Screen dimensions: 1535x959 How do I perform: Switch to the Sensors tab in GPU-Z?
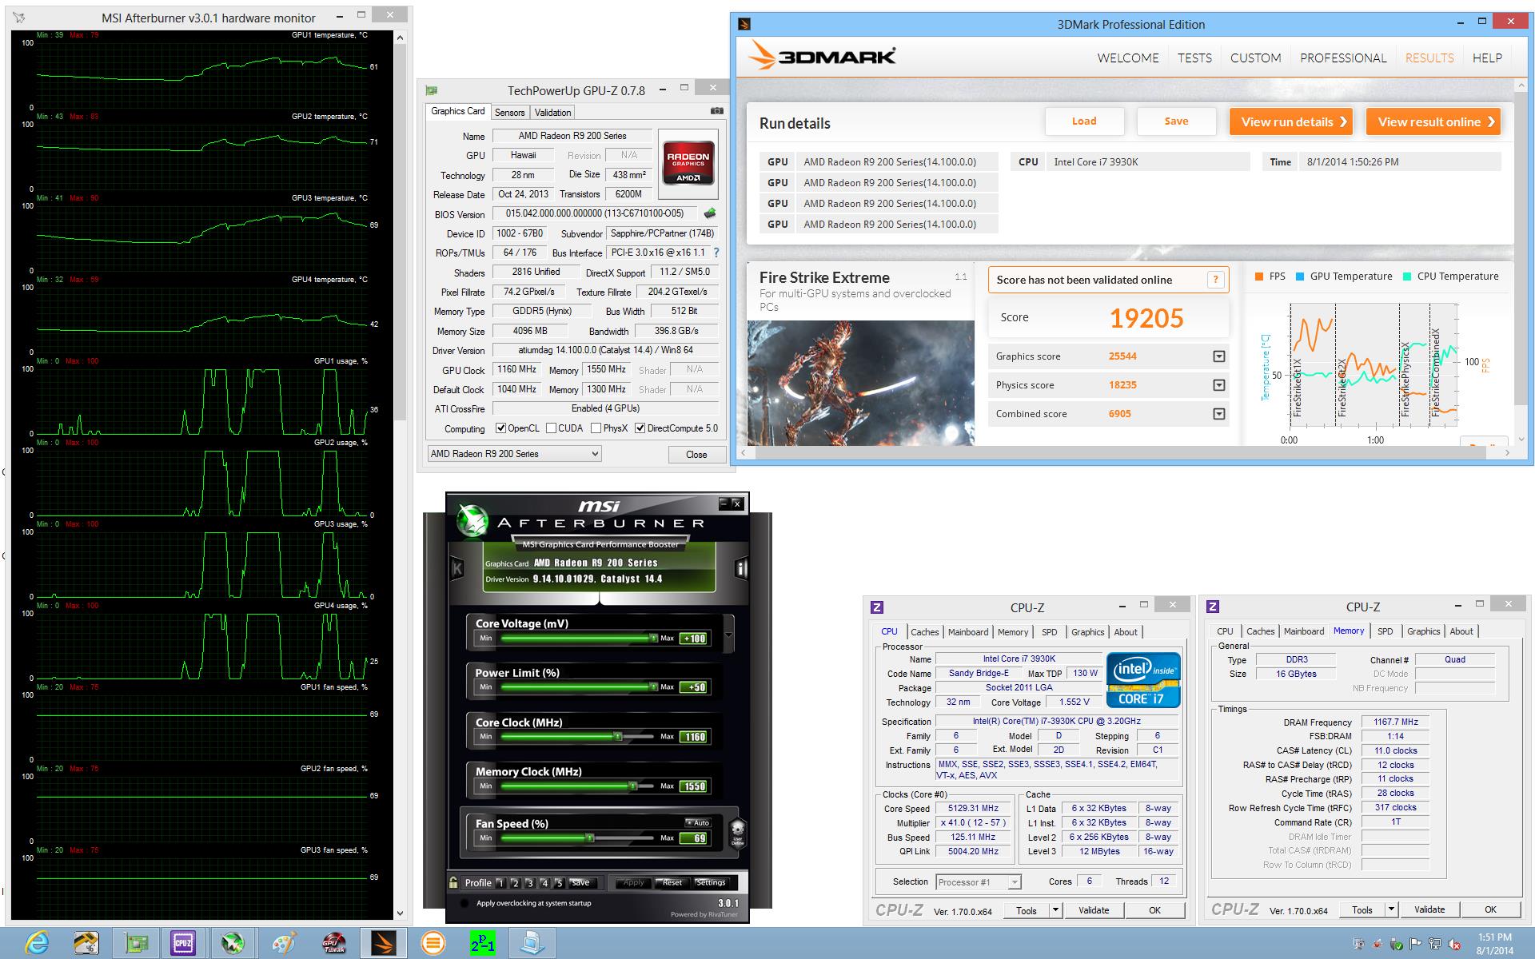[509, 113]
